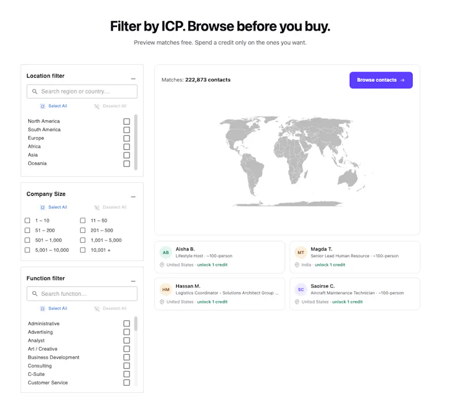Image resolution: width=471 pixels, height=397 pixels.
Task: Check the 1 – 10 company size box
Action: point(27,220)
